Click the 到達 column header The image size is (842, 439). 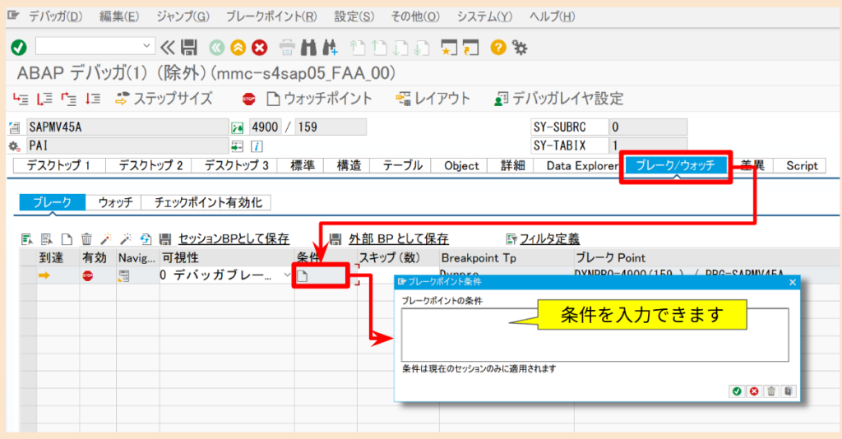[x=58, y=257]
